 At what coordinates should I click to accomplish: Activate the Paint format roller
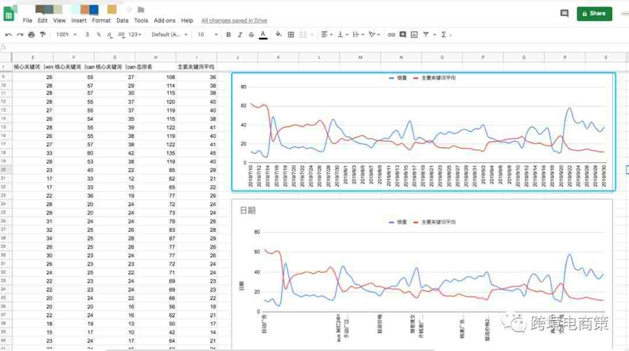[x=43, y=35]
